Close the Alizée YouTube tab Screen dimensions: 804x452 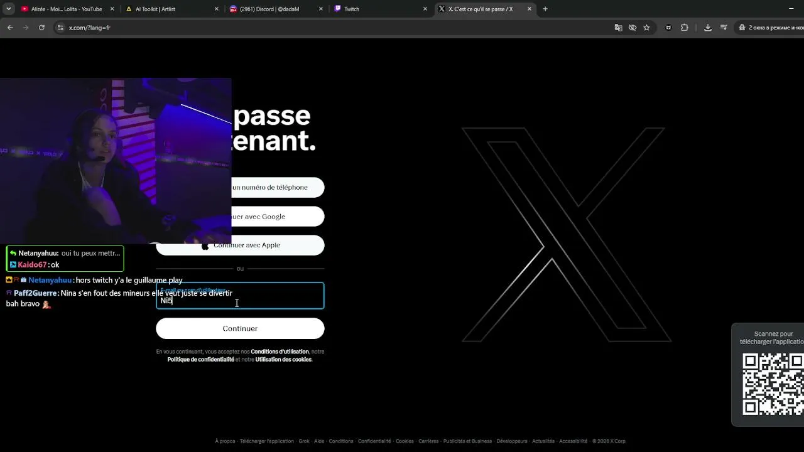click(x=112, y=9)
